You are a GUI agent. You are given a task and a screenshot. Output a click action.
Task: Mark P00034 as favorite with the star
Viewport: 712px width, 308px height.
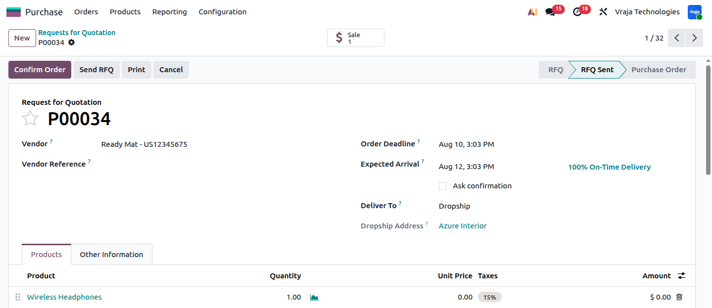(x=30, y=119)
